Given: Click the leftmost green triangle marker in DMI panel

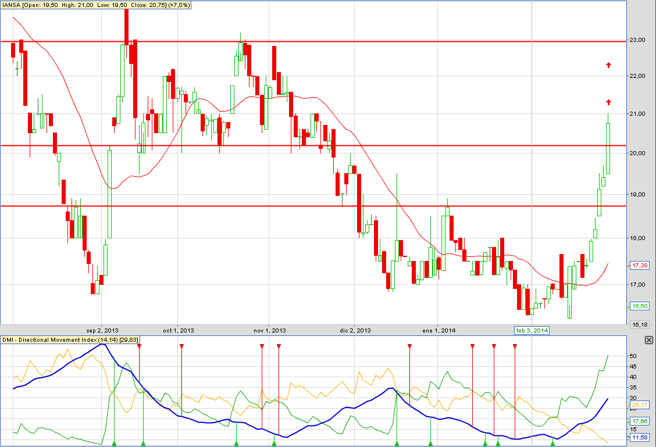Looking at the screenshot, I should click(114, 444).
